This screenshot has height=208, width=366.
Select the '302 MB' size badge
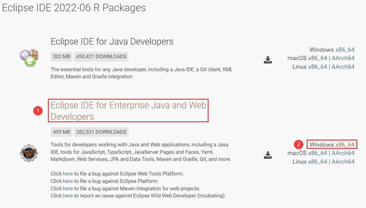tap(61, 57)
